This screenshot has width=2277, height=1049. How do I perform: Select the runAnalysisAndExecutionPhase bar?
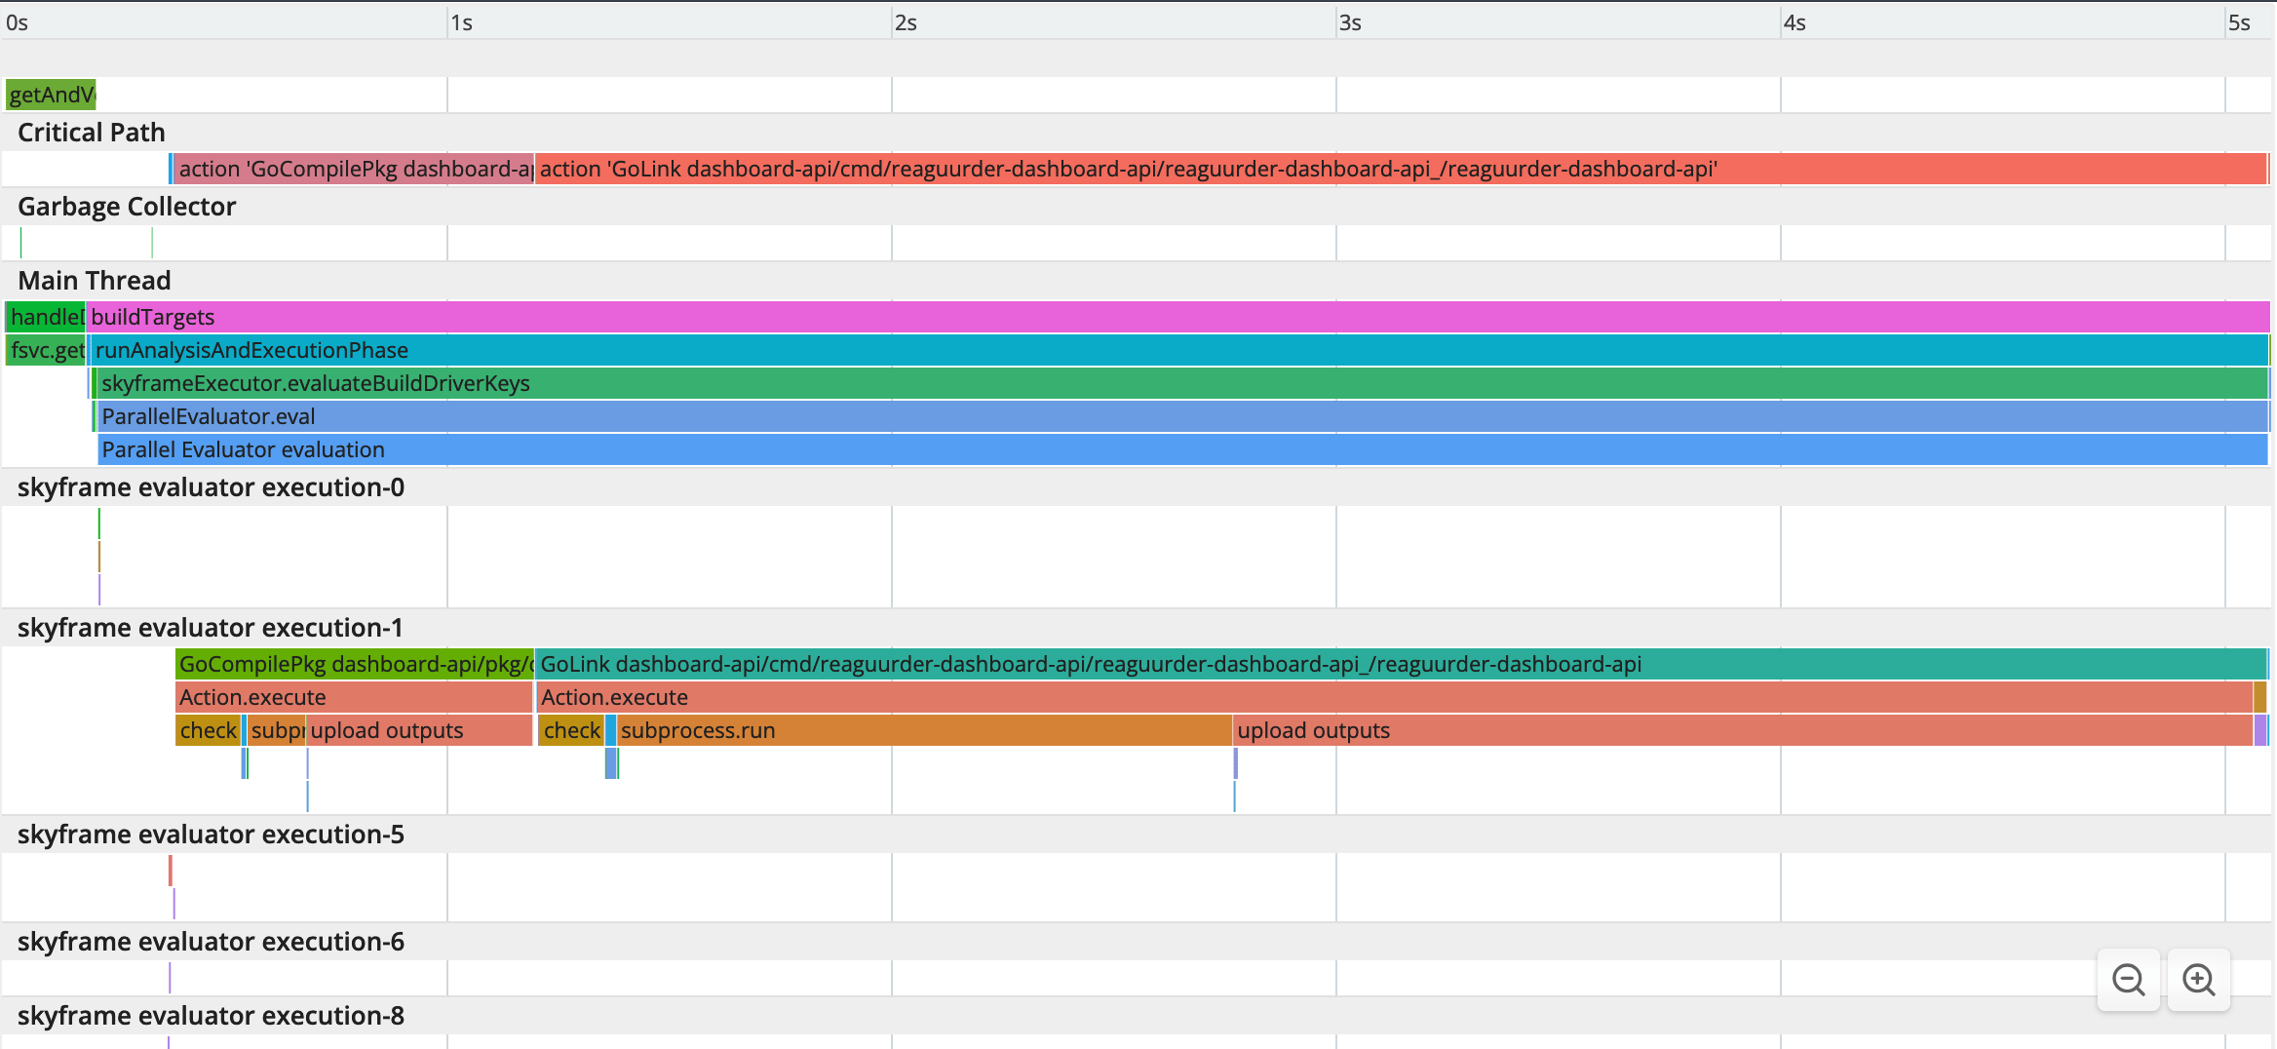click(x=1179, y=350)
